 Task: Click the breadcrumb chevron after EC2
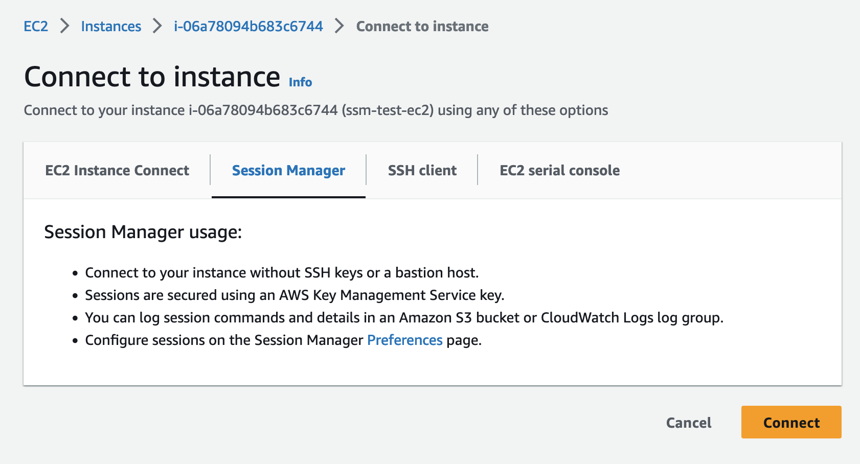coord(64,26)
